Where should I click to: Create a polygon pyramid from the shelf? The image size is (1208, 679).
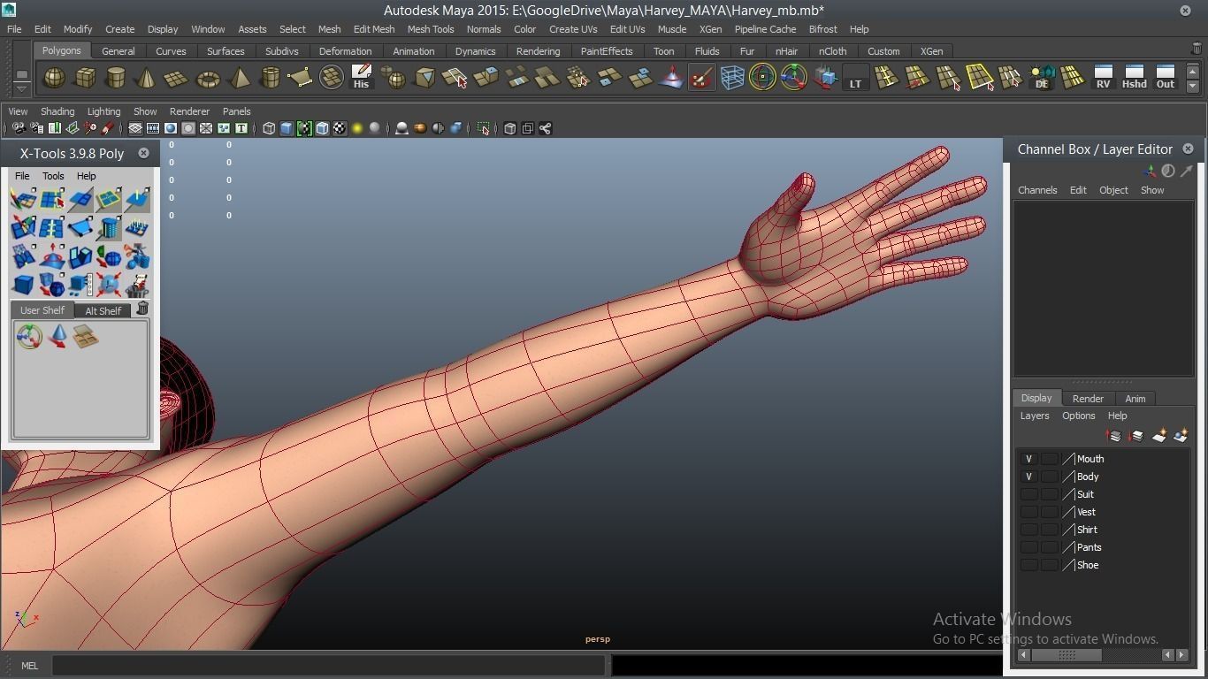click(x=239, y=78)
